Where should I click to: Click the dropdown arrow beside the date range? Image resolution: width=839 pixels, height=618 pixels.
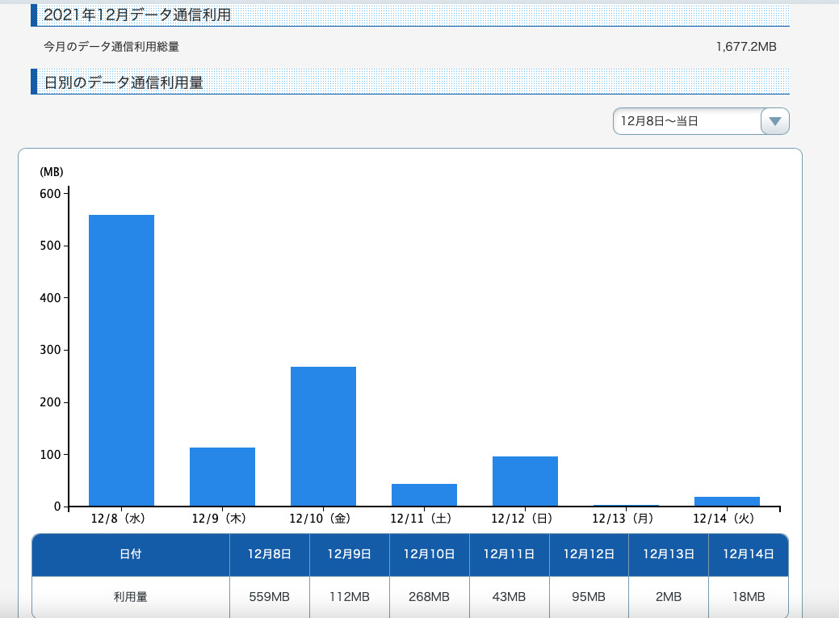774,121
